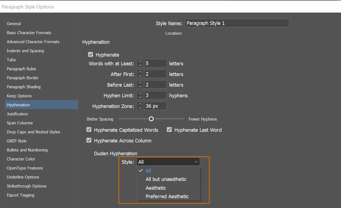Pick the 'Aesthetic' style option
Viewport: 341px width, 208px height.
(x=156, y=188)
